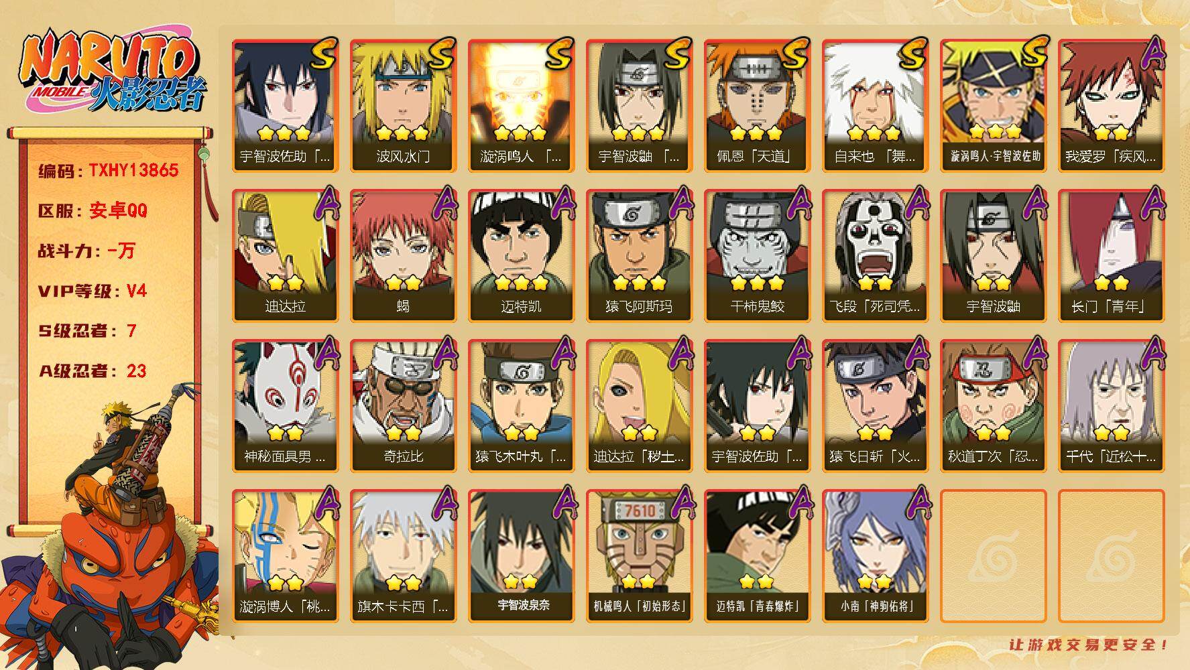Select the 干柿鬼鲛 ninja card
Image resolution: width=1190 pixels, height=670 pixels.
tap(757, 256)
